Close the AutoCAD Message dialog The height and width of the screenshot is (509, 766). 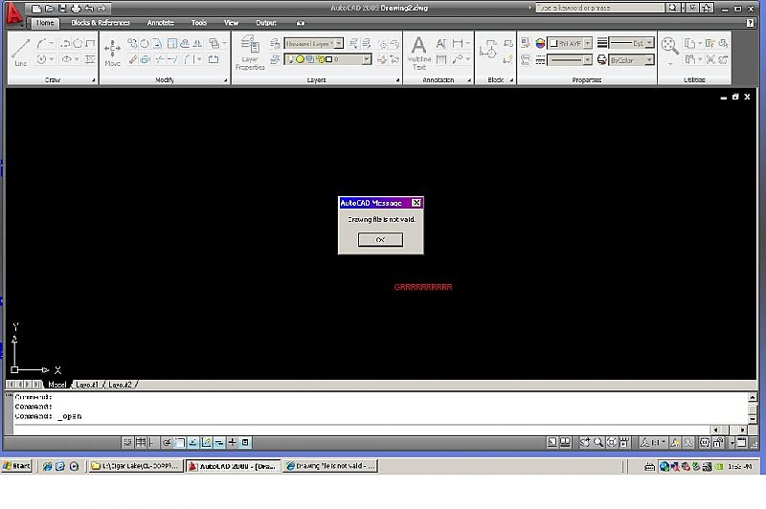click(417, 203)
